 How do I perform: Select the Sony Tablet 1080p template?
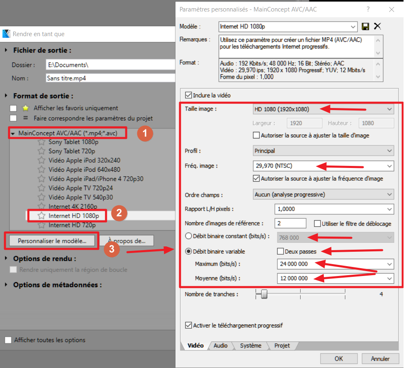[73, 142]
